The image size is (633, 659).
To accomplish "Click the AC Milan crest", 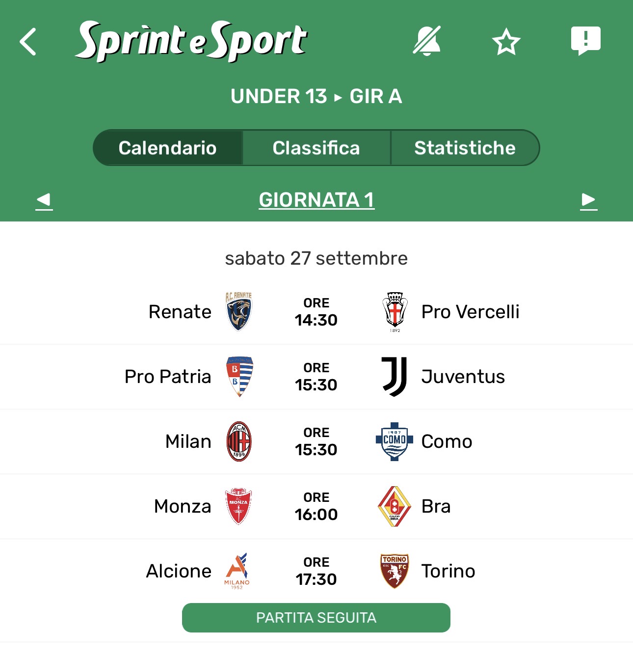I will pos(238,441).
